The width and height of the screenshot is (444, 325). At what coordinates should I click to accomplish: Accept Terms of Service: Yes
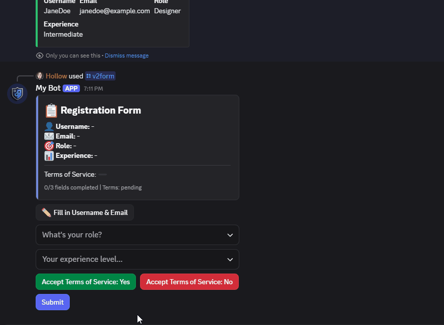coord(86,282)
